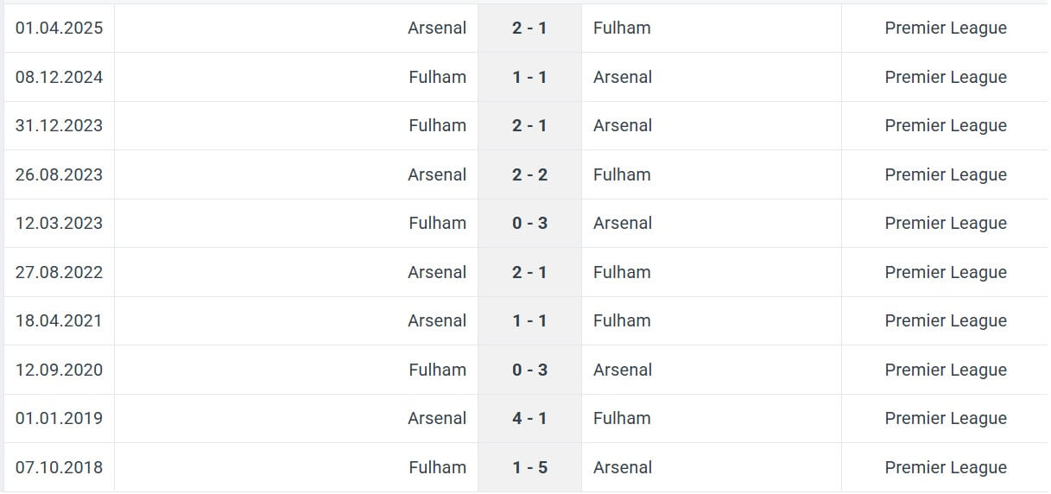1051x494 pixels.
Task: Click the 2 - 1 score dated 01.04.2025
Action: click(x=529, y=28)
